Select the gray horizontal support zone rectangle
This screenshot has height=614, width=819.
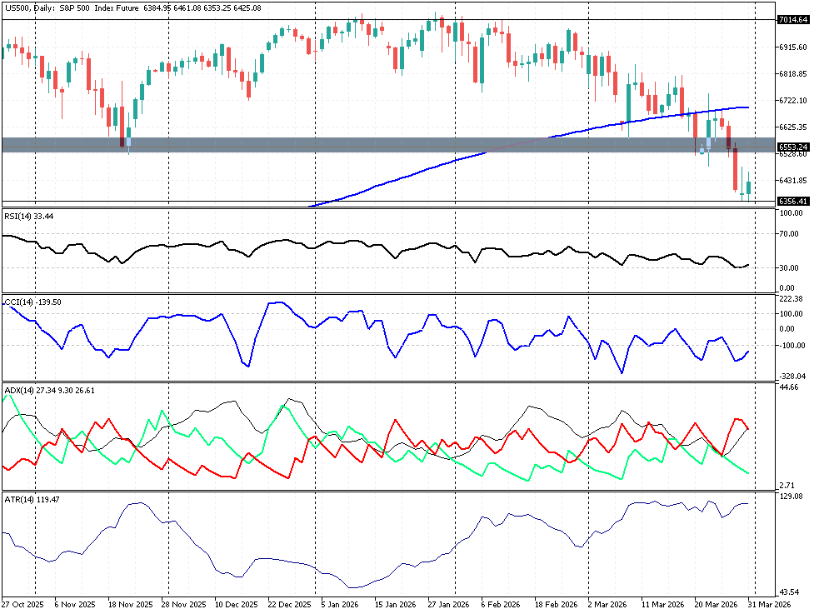(333, 145)
